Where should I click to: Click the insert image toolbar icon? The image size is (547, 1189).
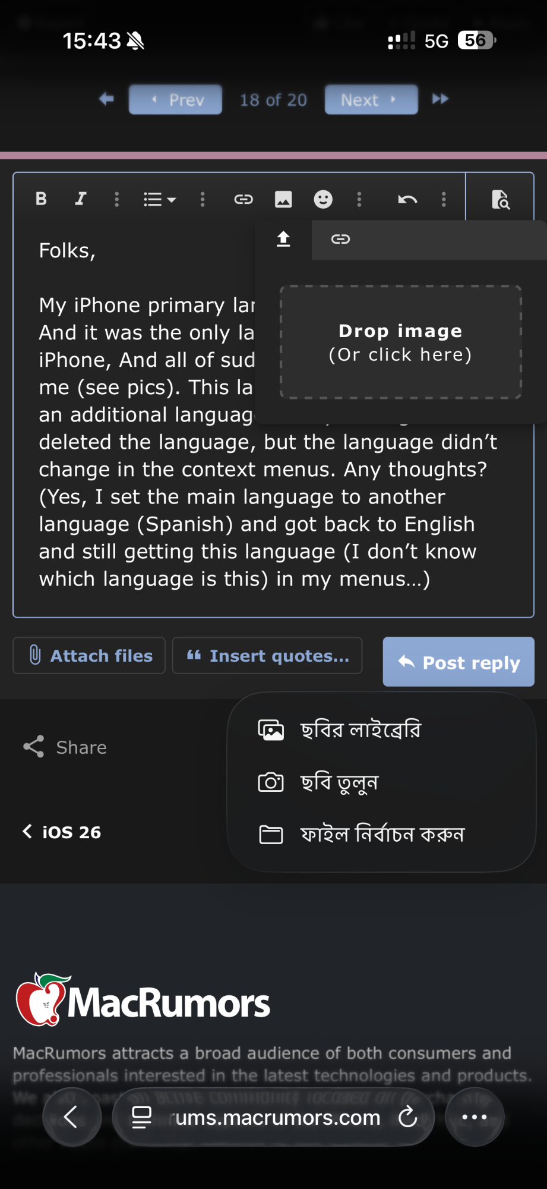pos(283,199)
